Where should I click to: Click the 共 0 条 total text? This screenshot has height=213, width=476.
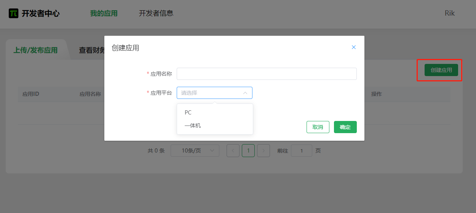click(x=156, y=151)
